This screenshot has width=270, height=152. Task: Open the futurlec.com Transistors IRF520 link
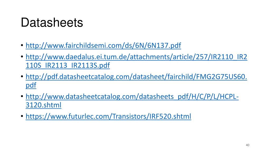coord(108,116)
